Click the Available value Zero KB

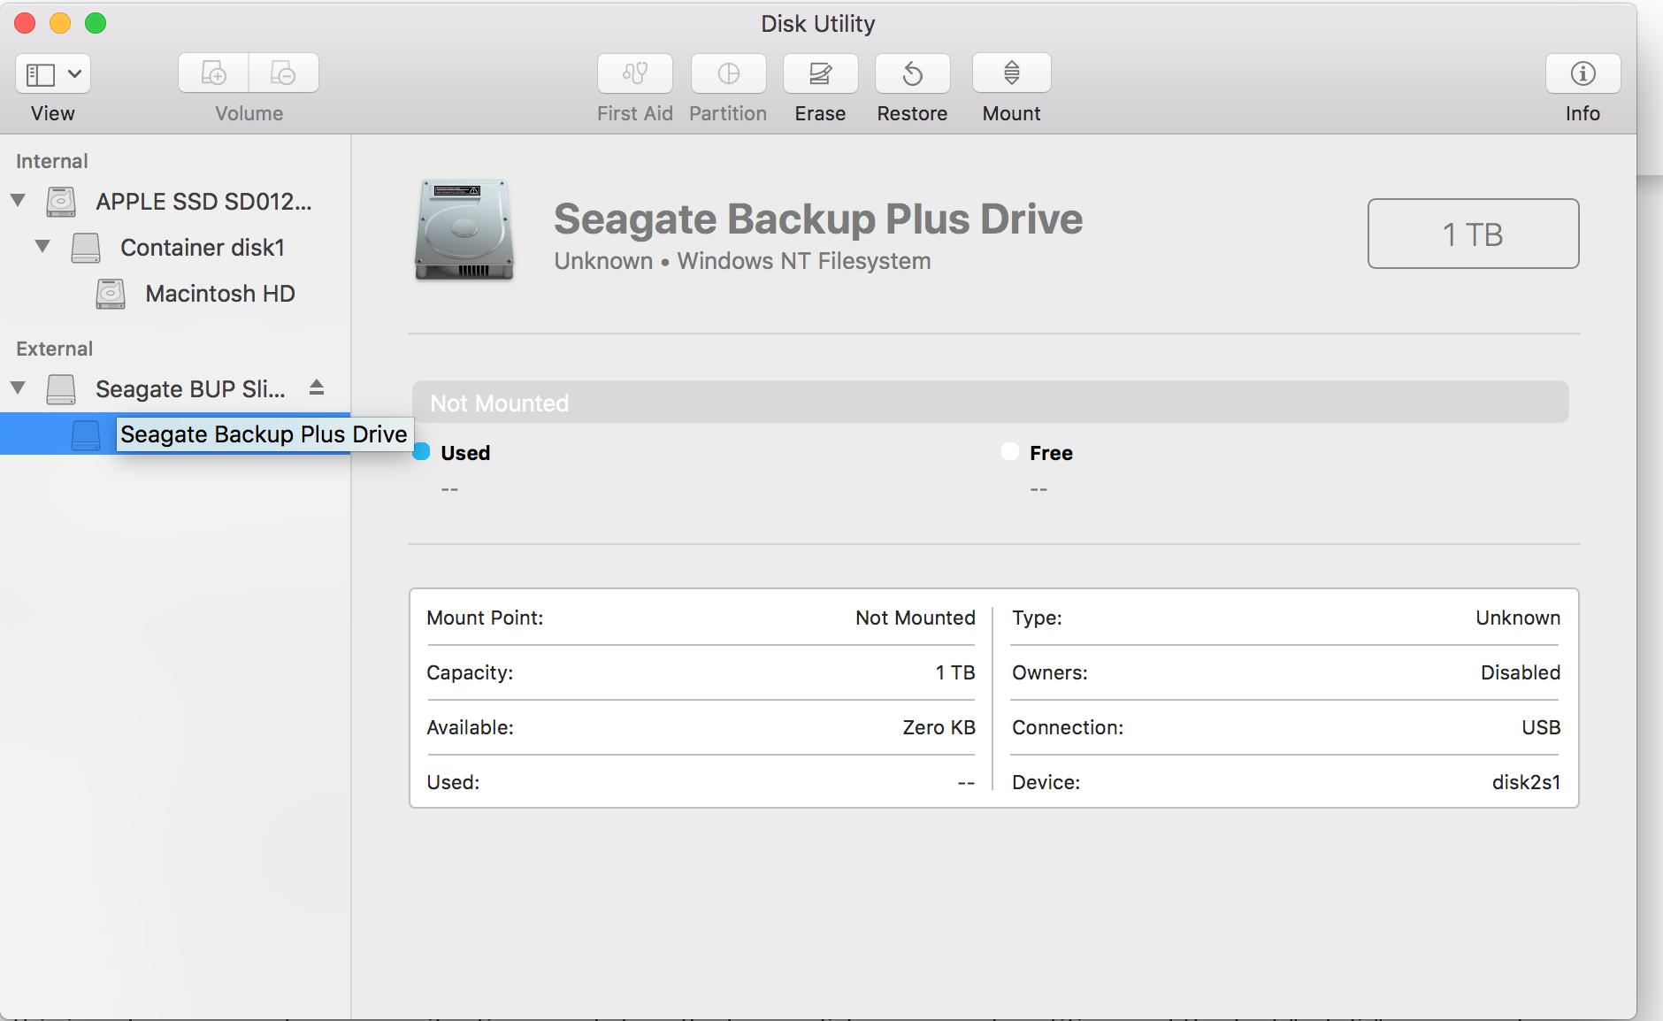pyautogui.click(x=939, y=727)
